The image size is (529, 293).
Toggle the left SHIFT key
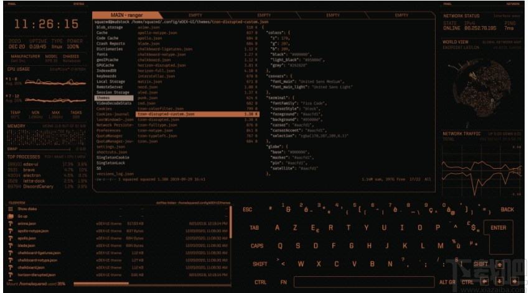pyautogui.click(x=260, y=264)
